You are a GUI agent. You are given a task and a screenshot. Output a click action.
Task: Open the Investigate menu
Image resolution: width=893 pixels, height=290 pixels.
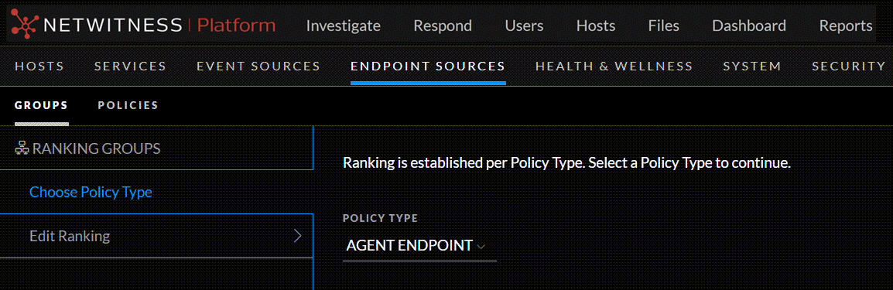pos(344,26)
